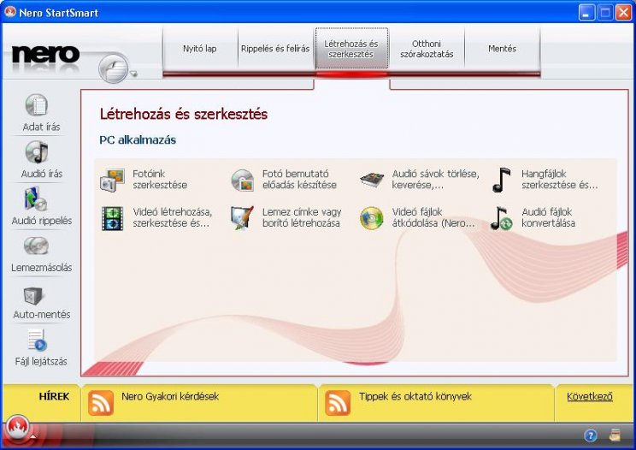Image resolution: width=636 pixels, height=450 pixels.
Task: Click the nero logo
Action: click(45, 55)
